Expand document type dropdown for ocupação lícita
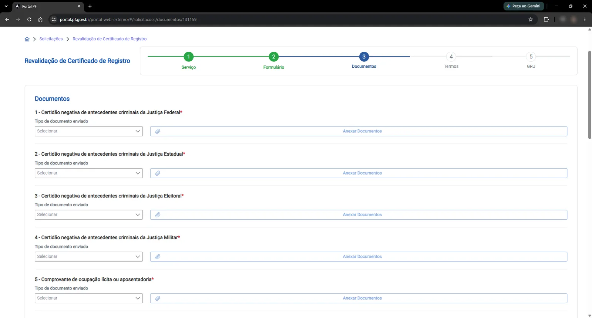The width and height of the screenshot is (592, 318). pos(89,298)
